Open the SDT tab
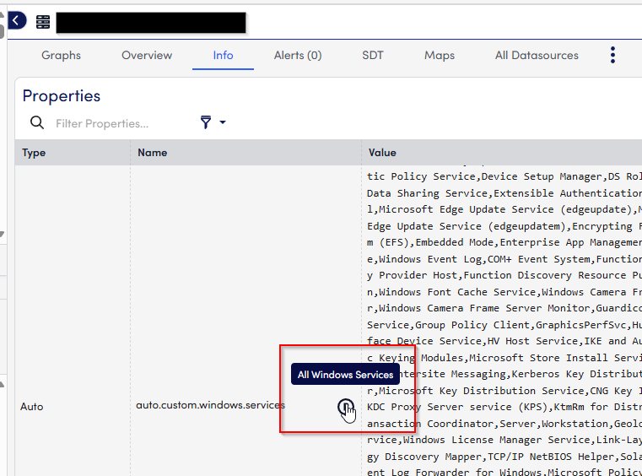 (373, 56)
